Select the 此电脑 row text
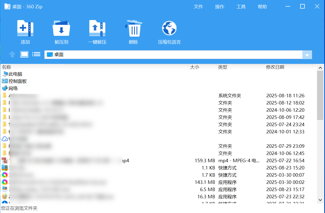The height and width of the screenshot is (213, 325). pos(15,74)
